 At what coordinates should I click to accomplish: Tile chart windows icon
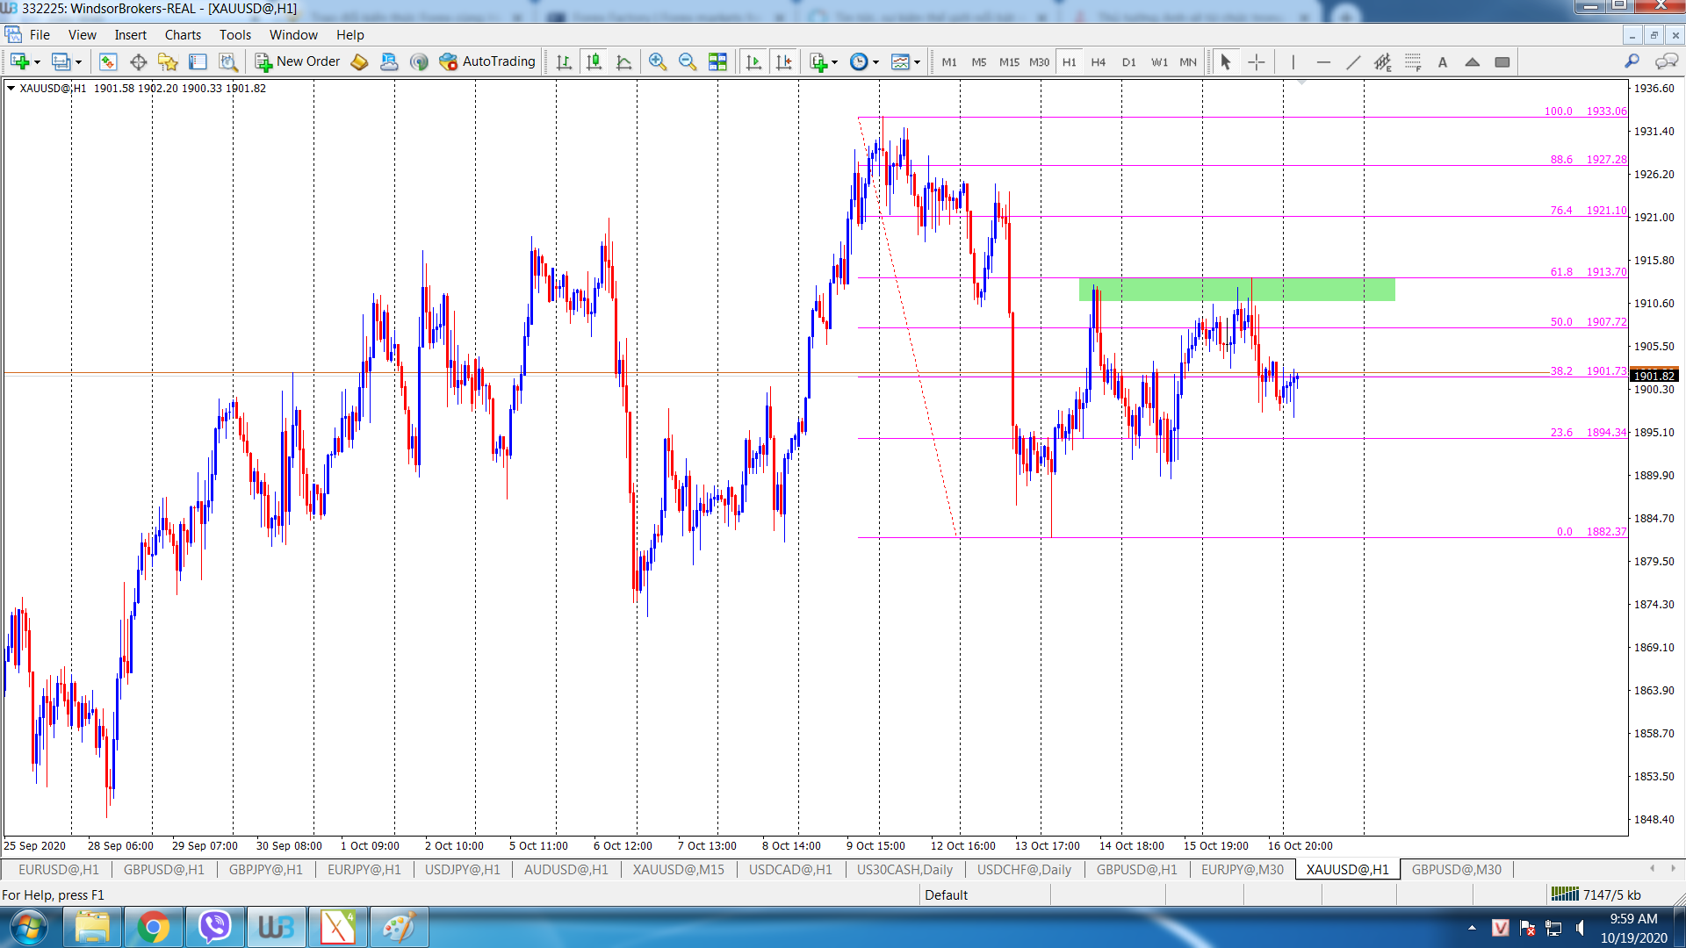click(717, 61)
